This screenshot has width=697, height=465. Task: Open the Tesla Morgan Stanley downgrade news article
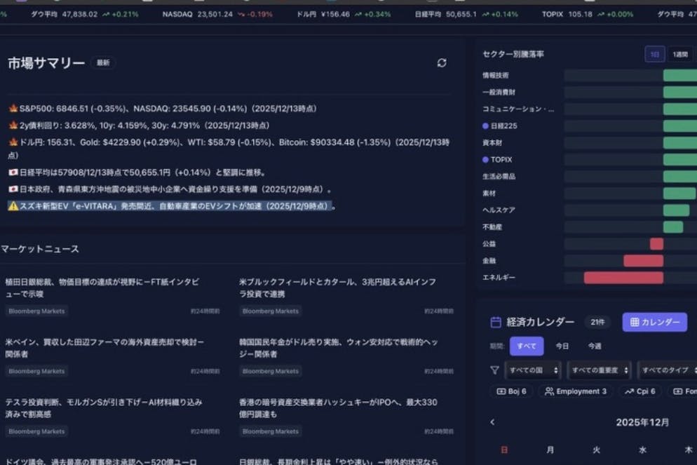click(104, 407)
